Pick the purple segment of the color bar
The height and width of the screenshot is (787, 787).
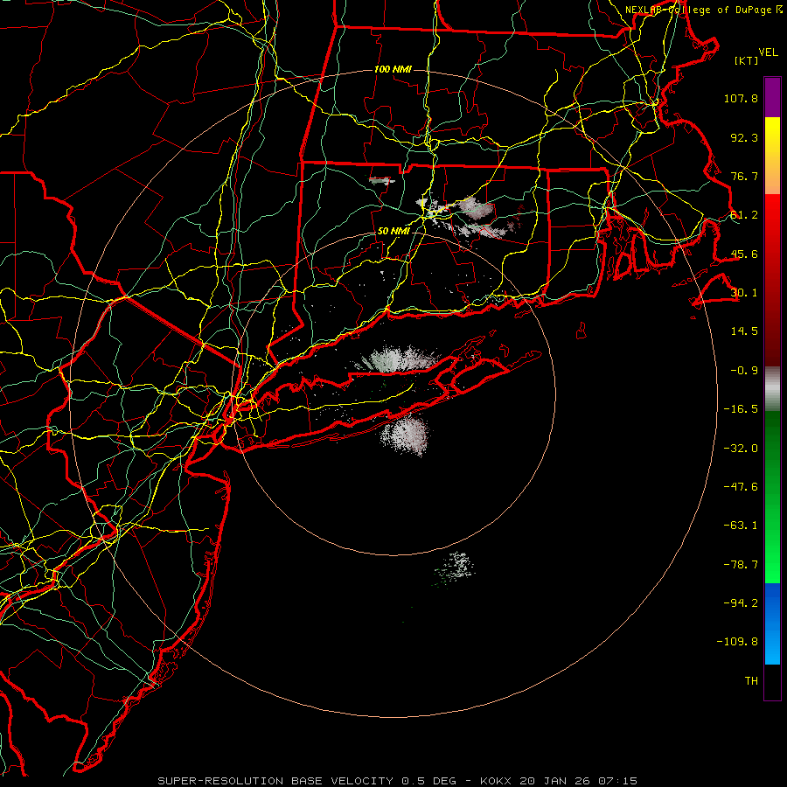772,98
